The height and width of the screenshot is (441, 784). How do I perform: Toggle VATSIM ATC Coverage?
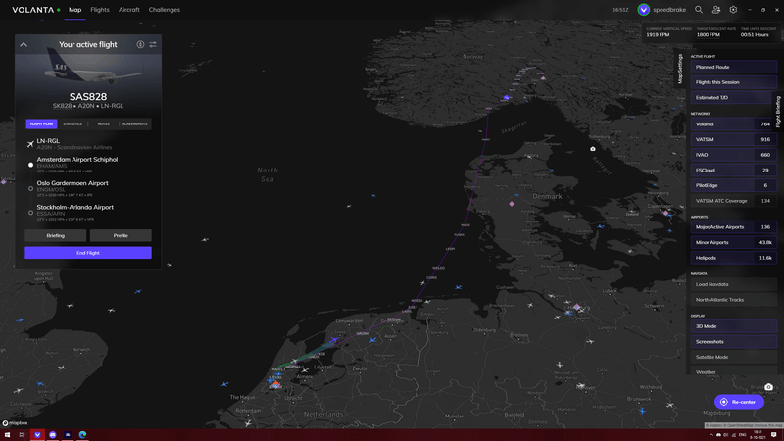[733, 201]
